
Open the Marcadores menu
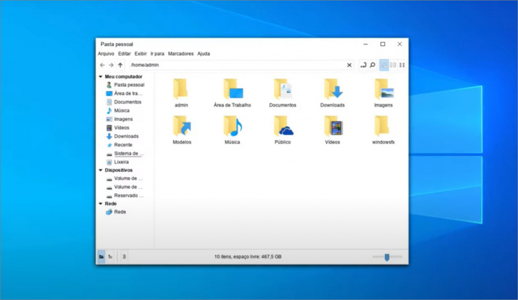[x=181, y=54]
